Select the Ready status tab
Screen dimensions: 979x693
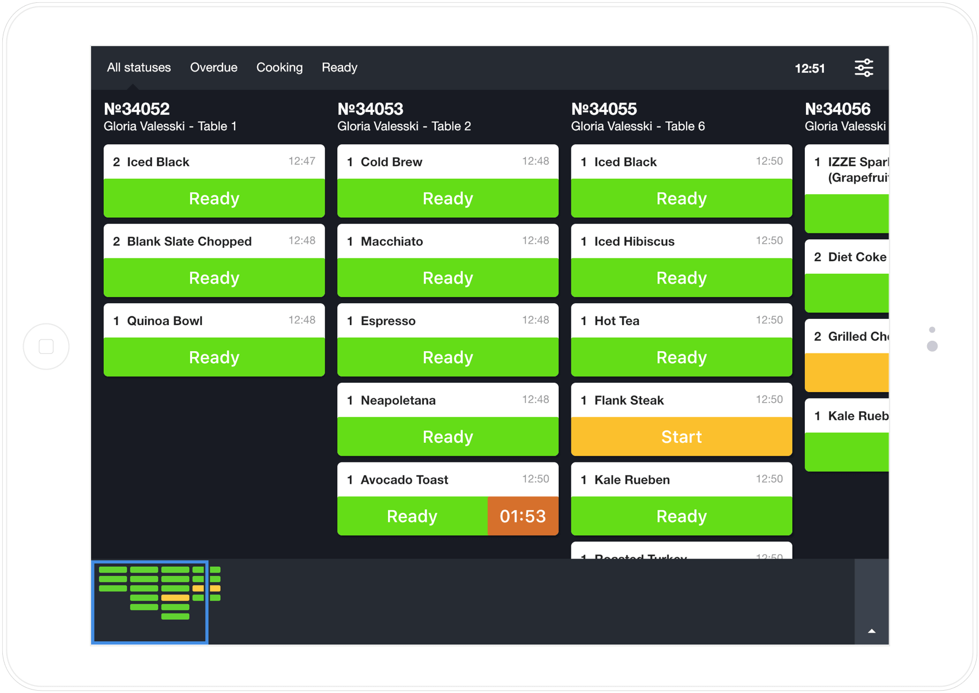point(339,67)
